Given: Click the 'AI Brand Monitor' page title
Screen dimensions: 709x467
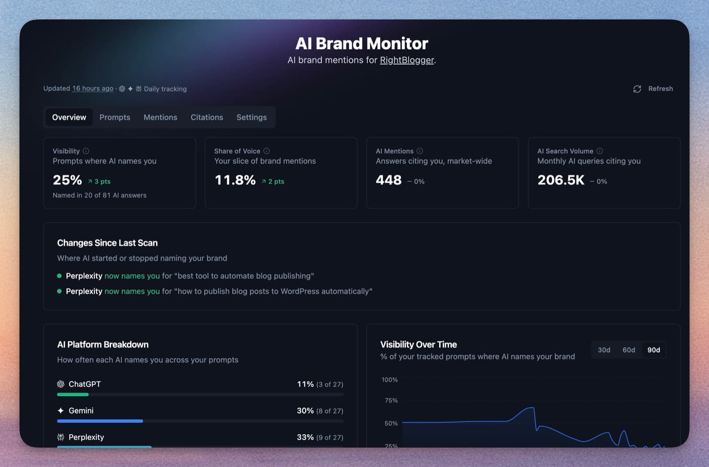Looking at the screenshot, I should [x=362, y=43].
